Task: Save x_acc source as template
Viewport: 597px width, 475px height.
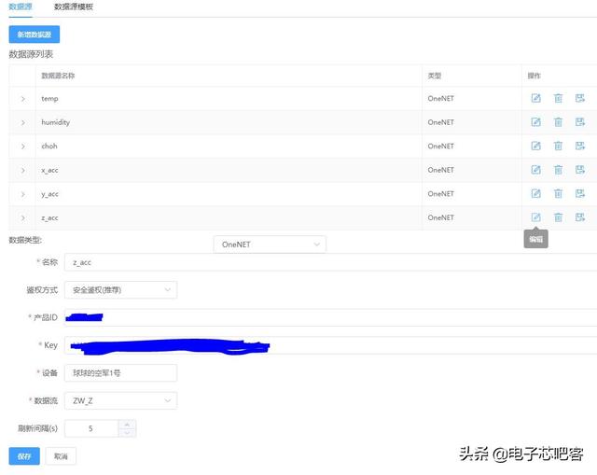Action: click(580, 170)
